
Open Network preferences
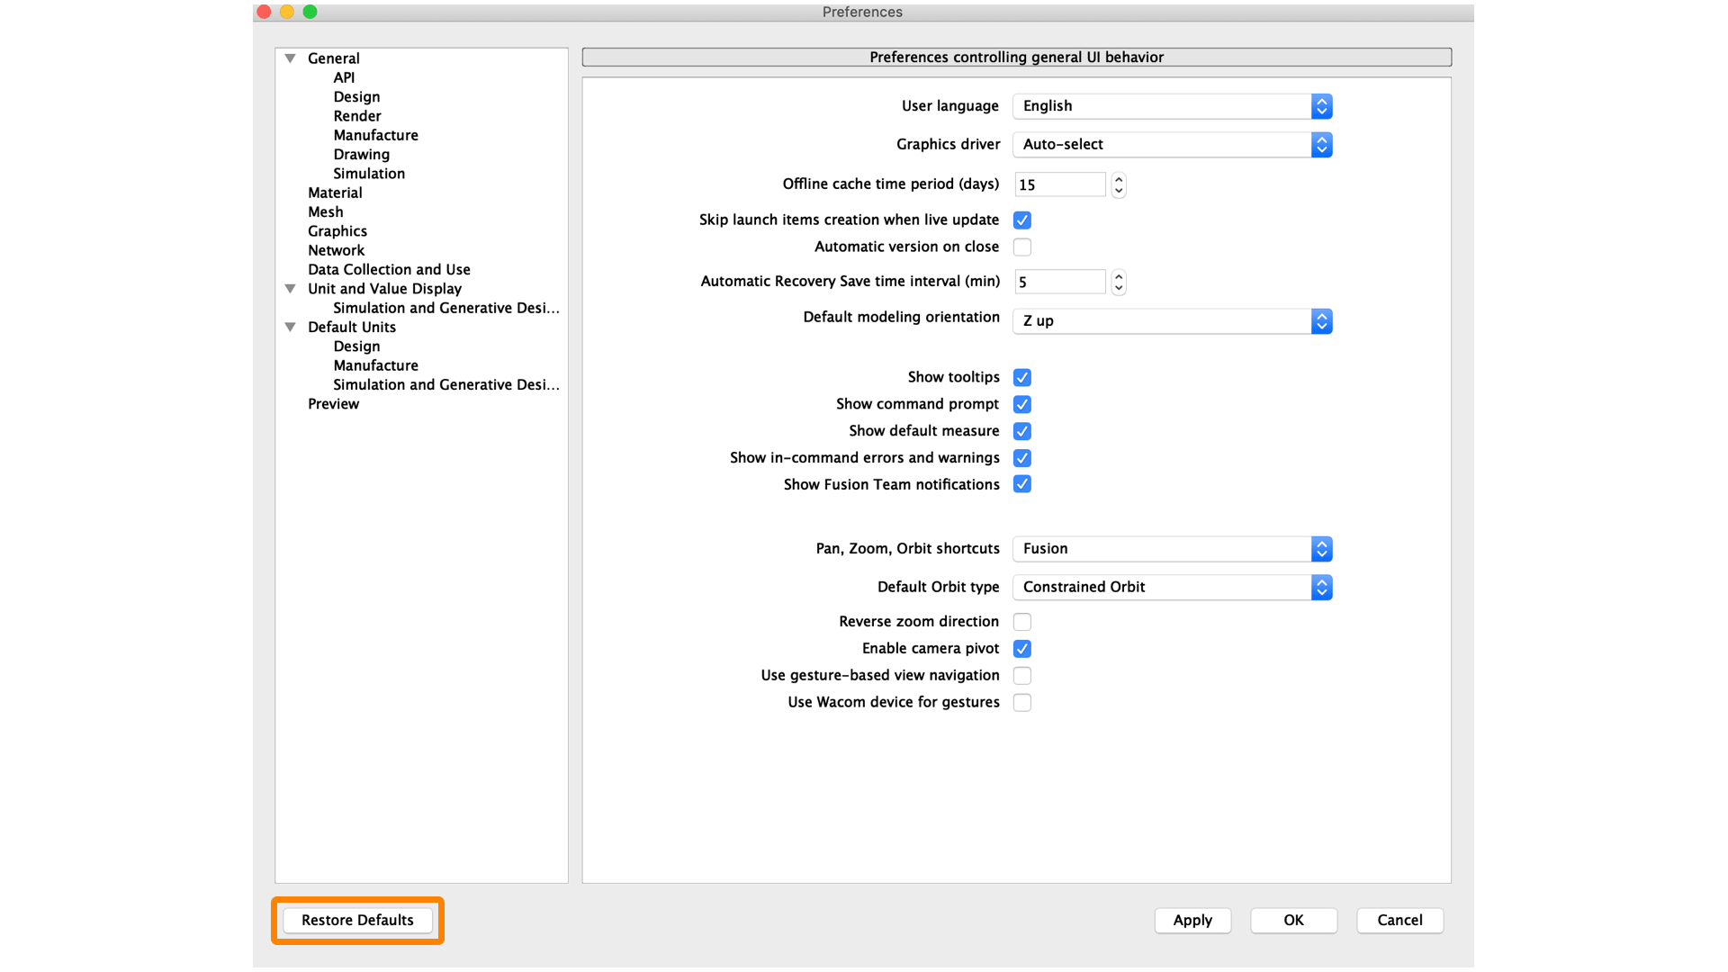tap(336, 250)
